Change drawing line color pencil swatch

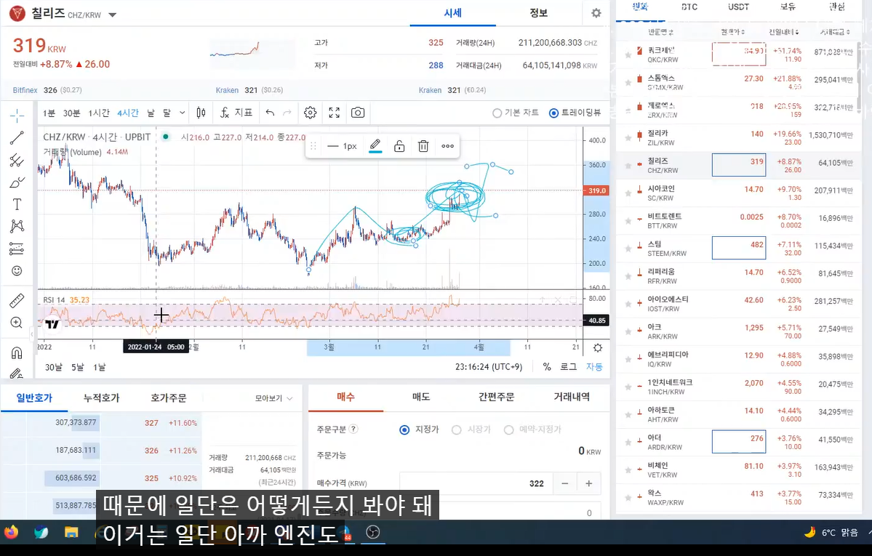coord(375,146)
